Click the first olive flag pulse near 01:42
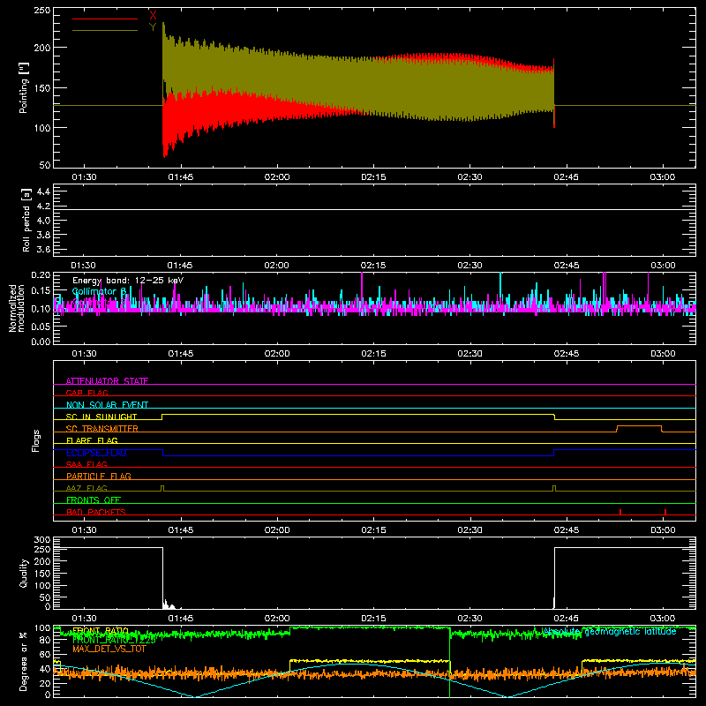This screenshot has width=706, height=706. tap(162, 489)
